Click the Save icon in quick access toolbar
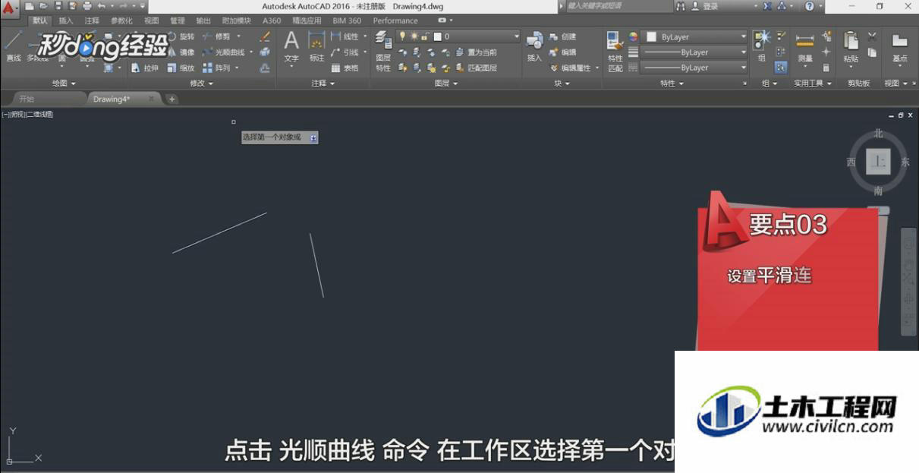 tap(58, 6)
